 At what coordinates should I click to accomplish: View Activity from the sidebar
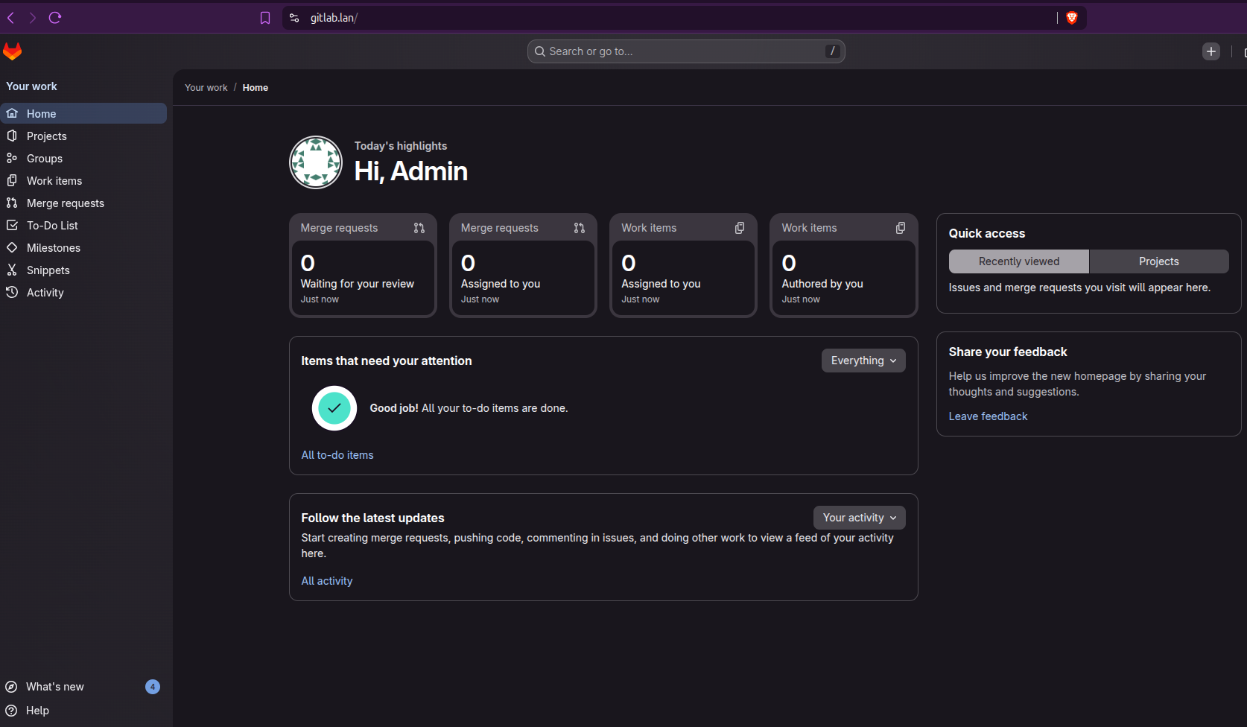pos(12,292)
